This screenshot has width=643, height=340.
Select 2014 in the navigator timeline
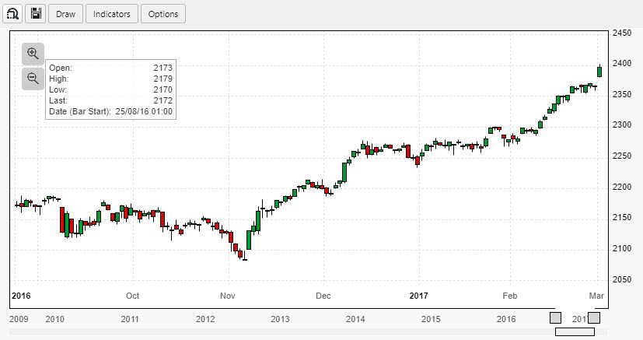355,319
